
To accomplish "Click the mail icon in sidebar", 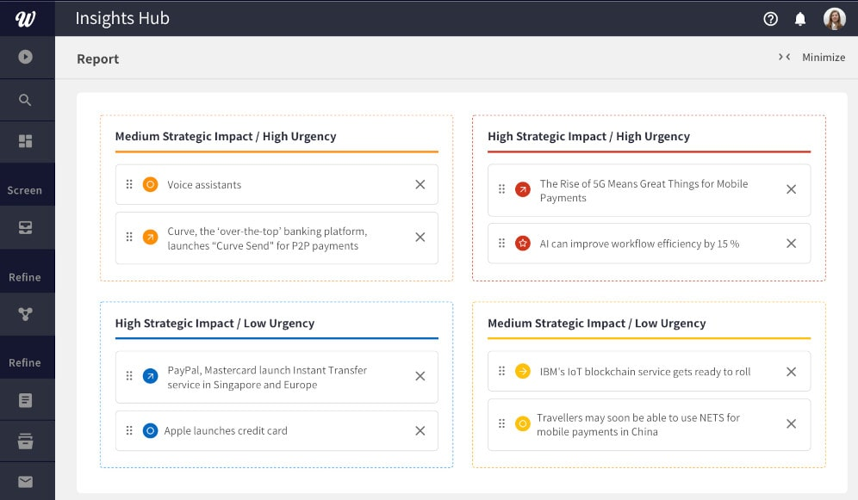I will click(x=25, y=482).
